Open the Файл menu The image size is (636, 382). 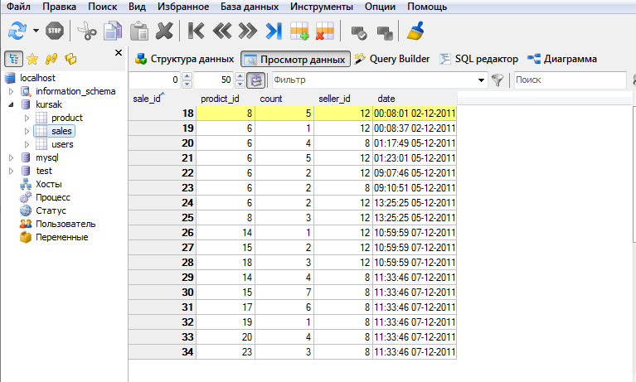(18, 7)
